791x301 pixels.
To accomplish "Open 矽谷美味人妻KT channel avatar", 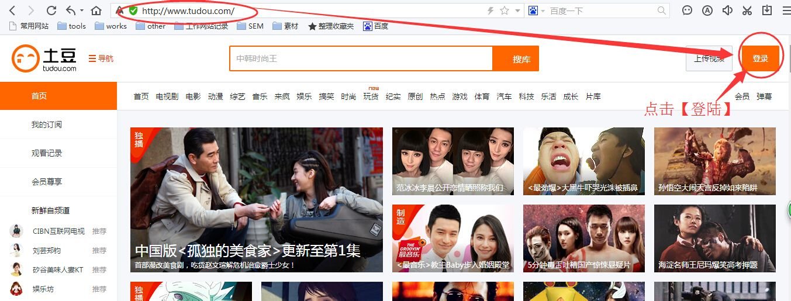I will [x=16, y=269].
